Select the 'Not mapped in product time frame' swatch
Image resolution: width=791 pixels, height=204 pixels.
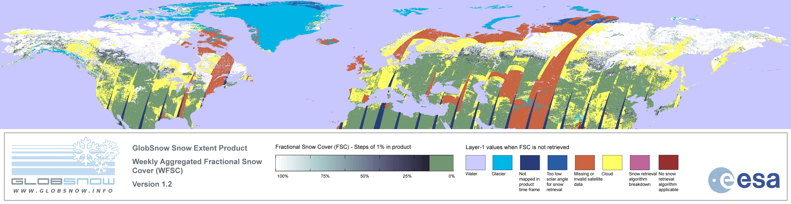[530, 162]
